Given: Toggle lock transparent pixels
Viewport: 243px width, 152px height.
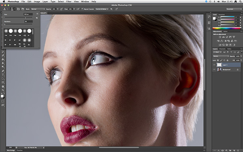Looking at the screenshot, I should tap(218, 60).
